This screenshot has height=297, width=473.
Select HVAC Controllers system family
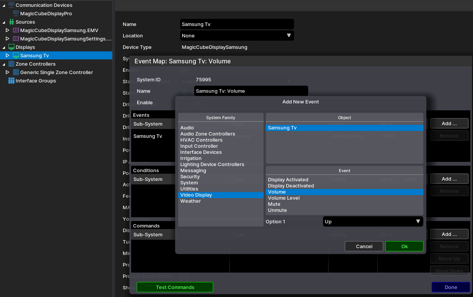(x=221, y=140)
